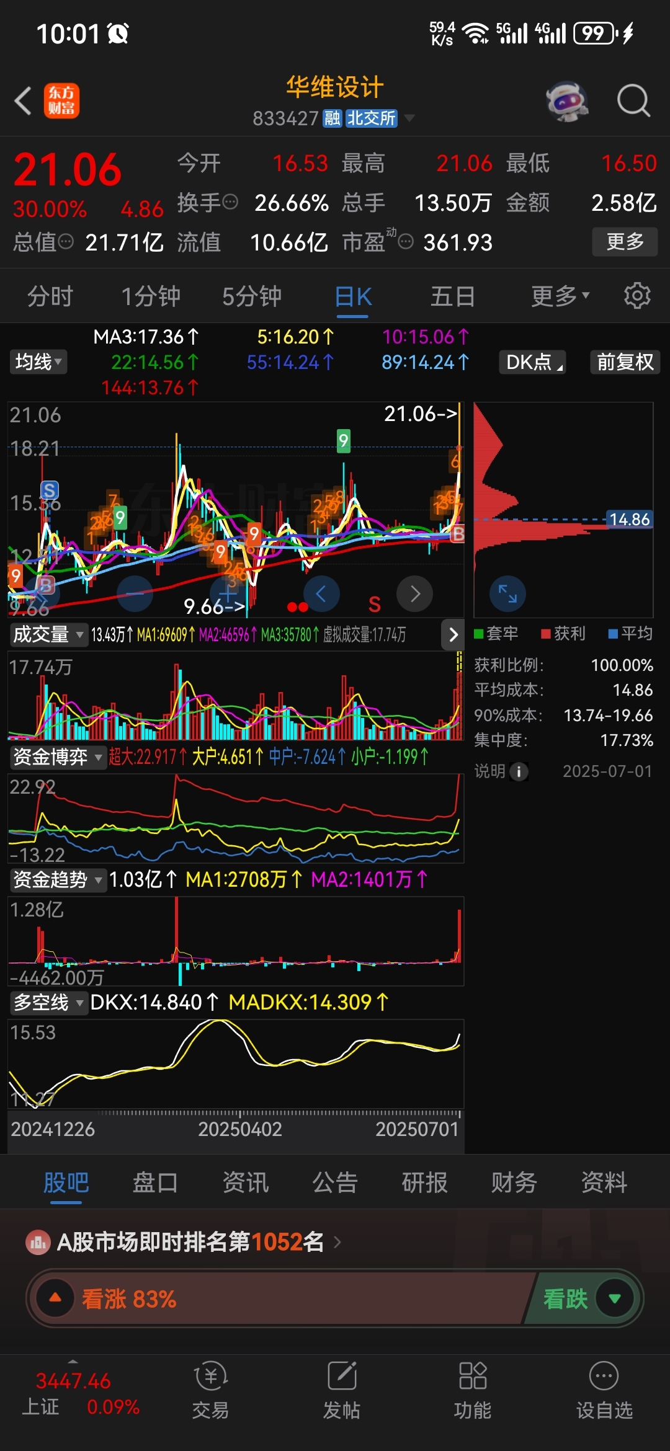This screenshot has height=1451, width=670.
Task: Open the 资料 tab
Action: tap(604, 1182)
